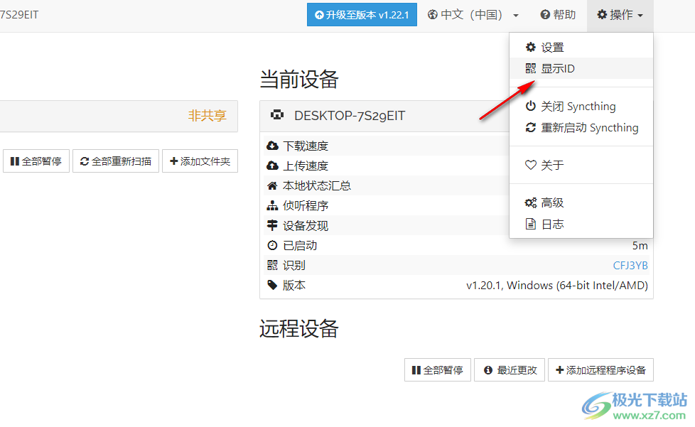Open 关于 from the actions menu
The height and width of the screenshot is (427, 695).
click(x=581, y=166)
